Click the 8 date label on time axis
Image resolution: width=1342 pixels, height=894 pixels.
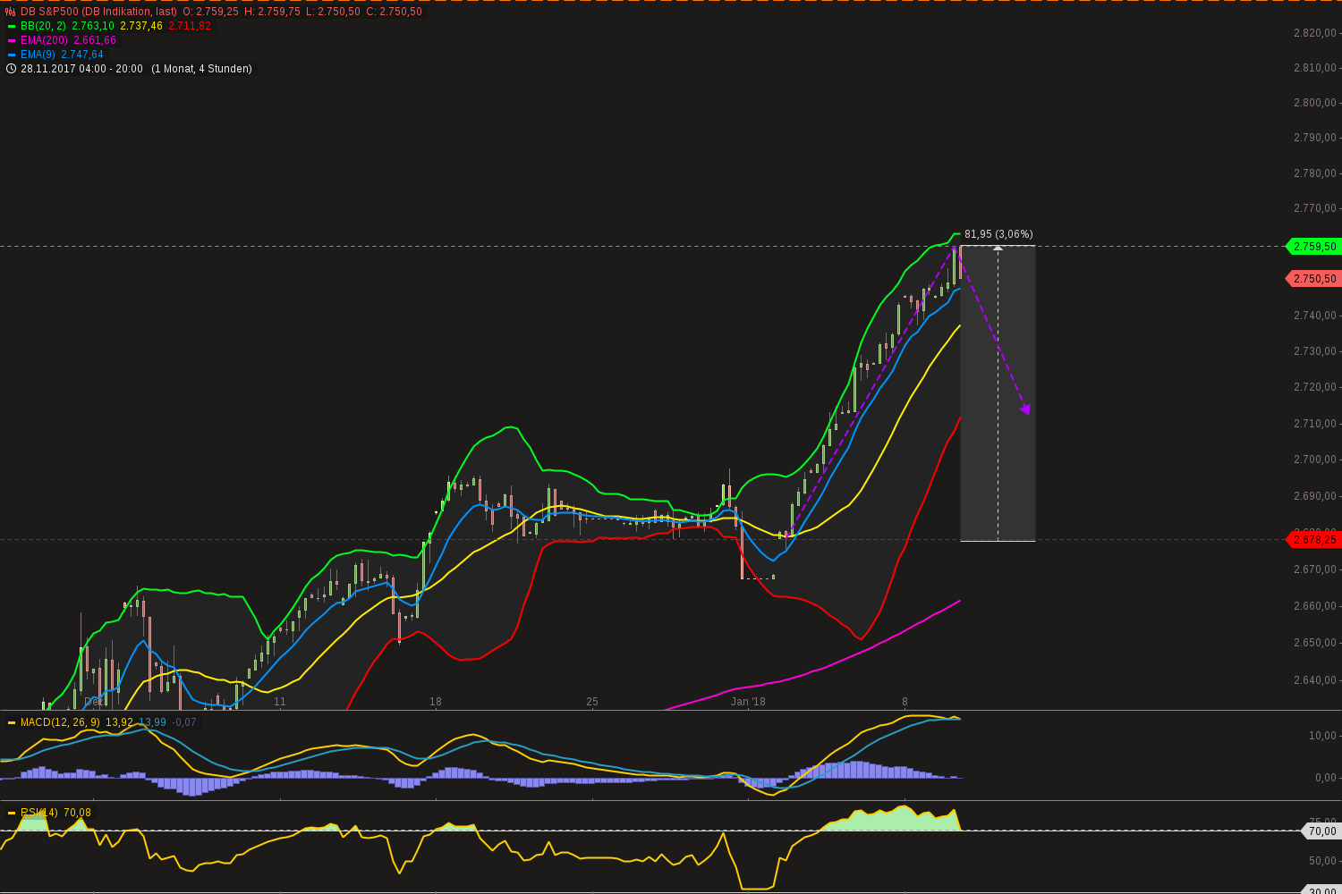click(905, 702)
